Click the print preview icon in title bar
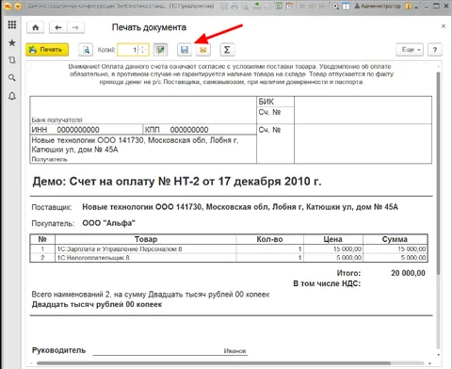 245,6
